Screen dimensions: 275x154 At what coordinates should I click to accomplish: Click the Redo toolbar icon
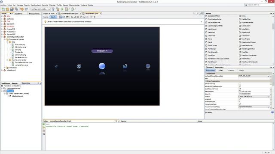point(26,9)
